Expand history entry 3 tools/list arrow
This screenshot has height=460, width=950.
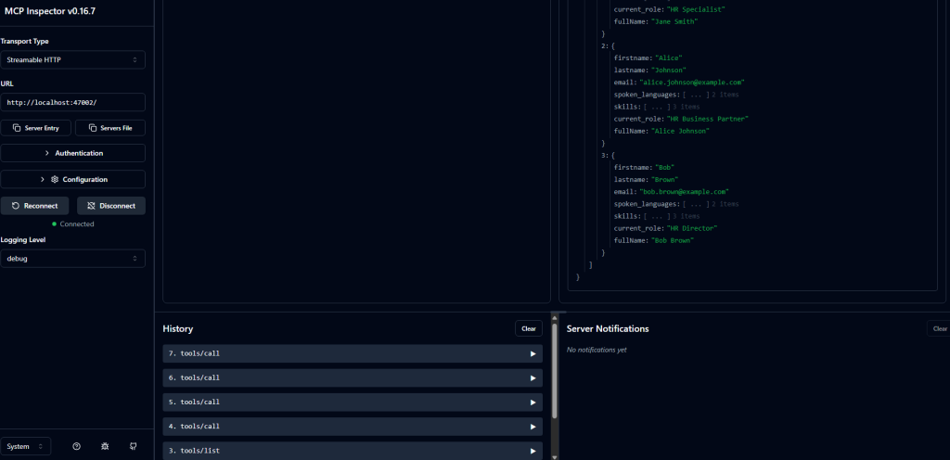tap(533, 450)
